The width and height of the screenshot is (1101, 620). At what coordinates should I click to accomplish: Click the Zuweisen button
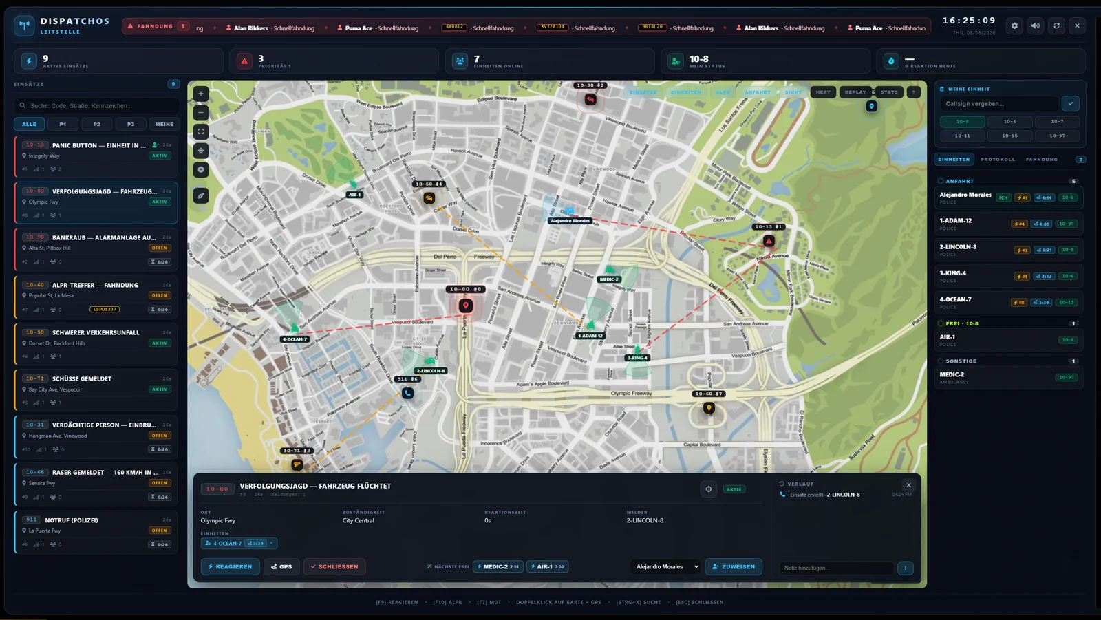tap(734, 566)
